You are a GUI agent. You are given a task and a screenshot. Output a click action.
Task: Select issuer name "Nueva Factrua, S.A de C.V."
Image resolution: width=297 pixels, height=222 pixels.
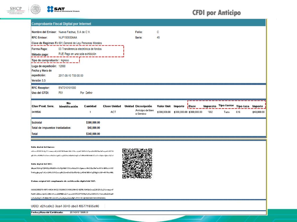click(75, 32)
